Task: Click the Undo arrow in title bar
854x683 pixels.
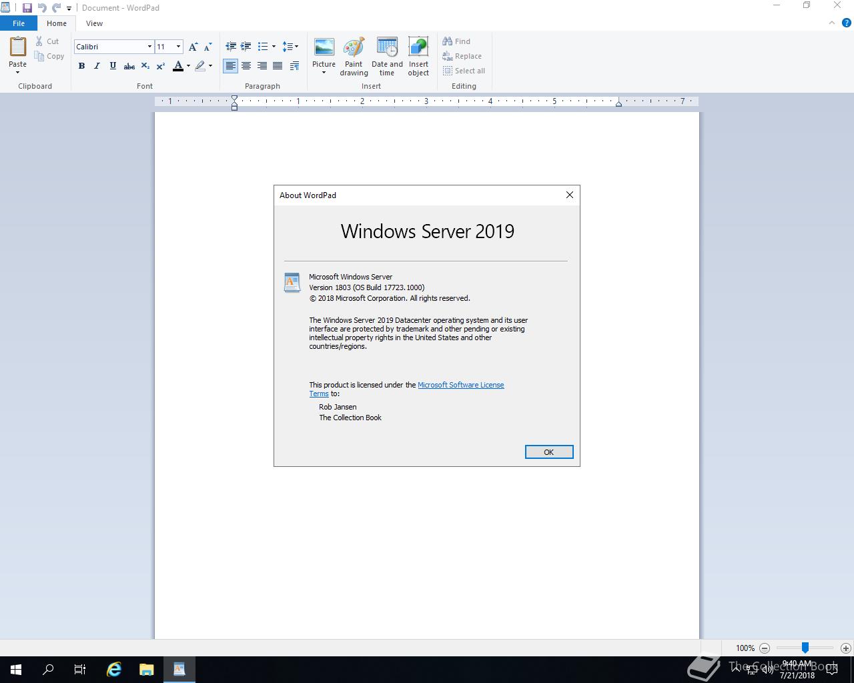Action: 42,8
